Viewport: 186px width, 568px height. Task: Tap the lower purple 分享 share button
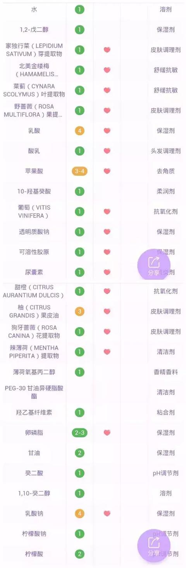153,545
